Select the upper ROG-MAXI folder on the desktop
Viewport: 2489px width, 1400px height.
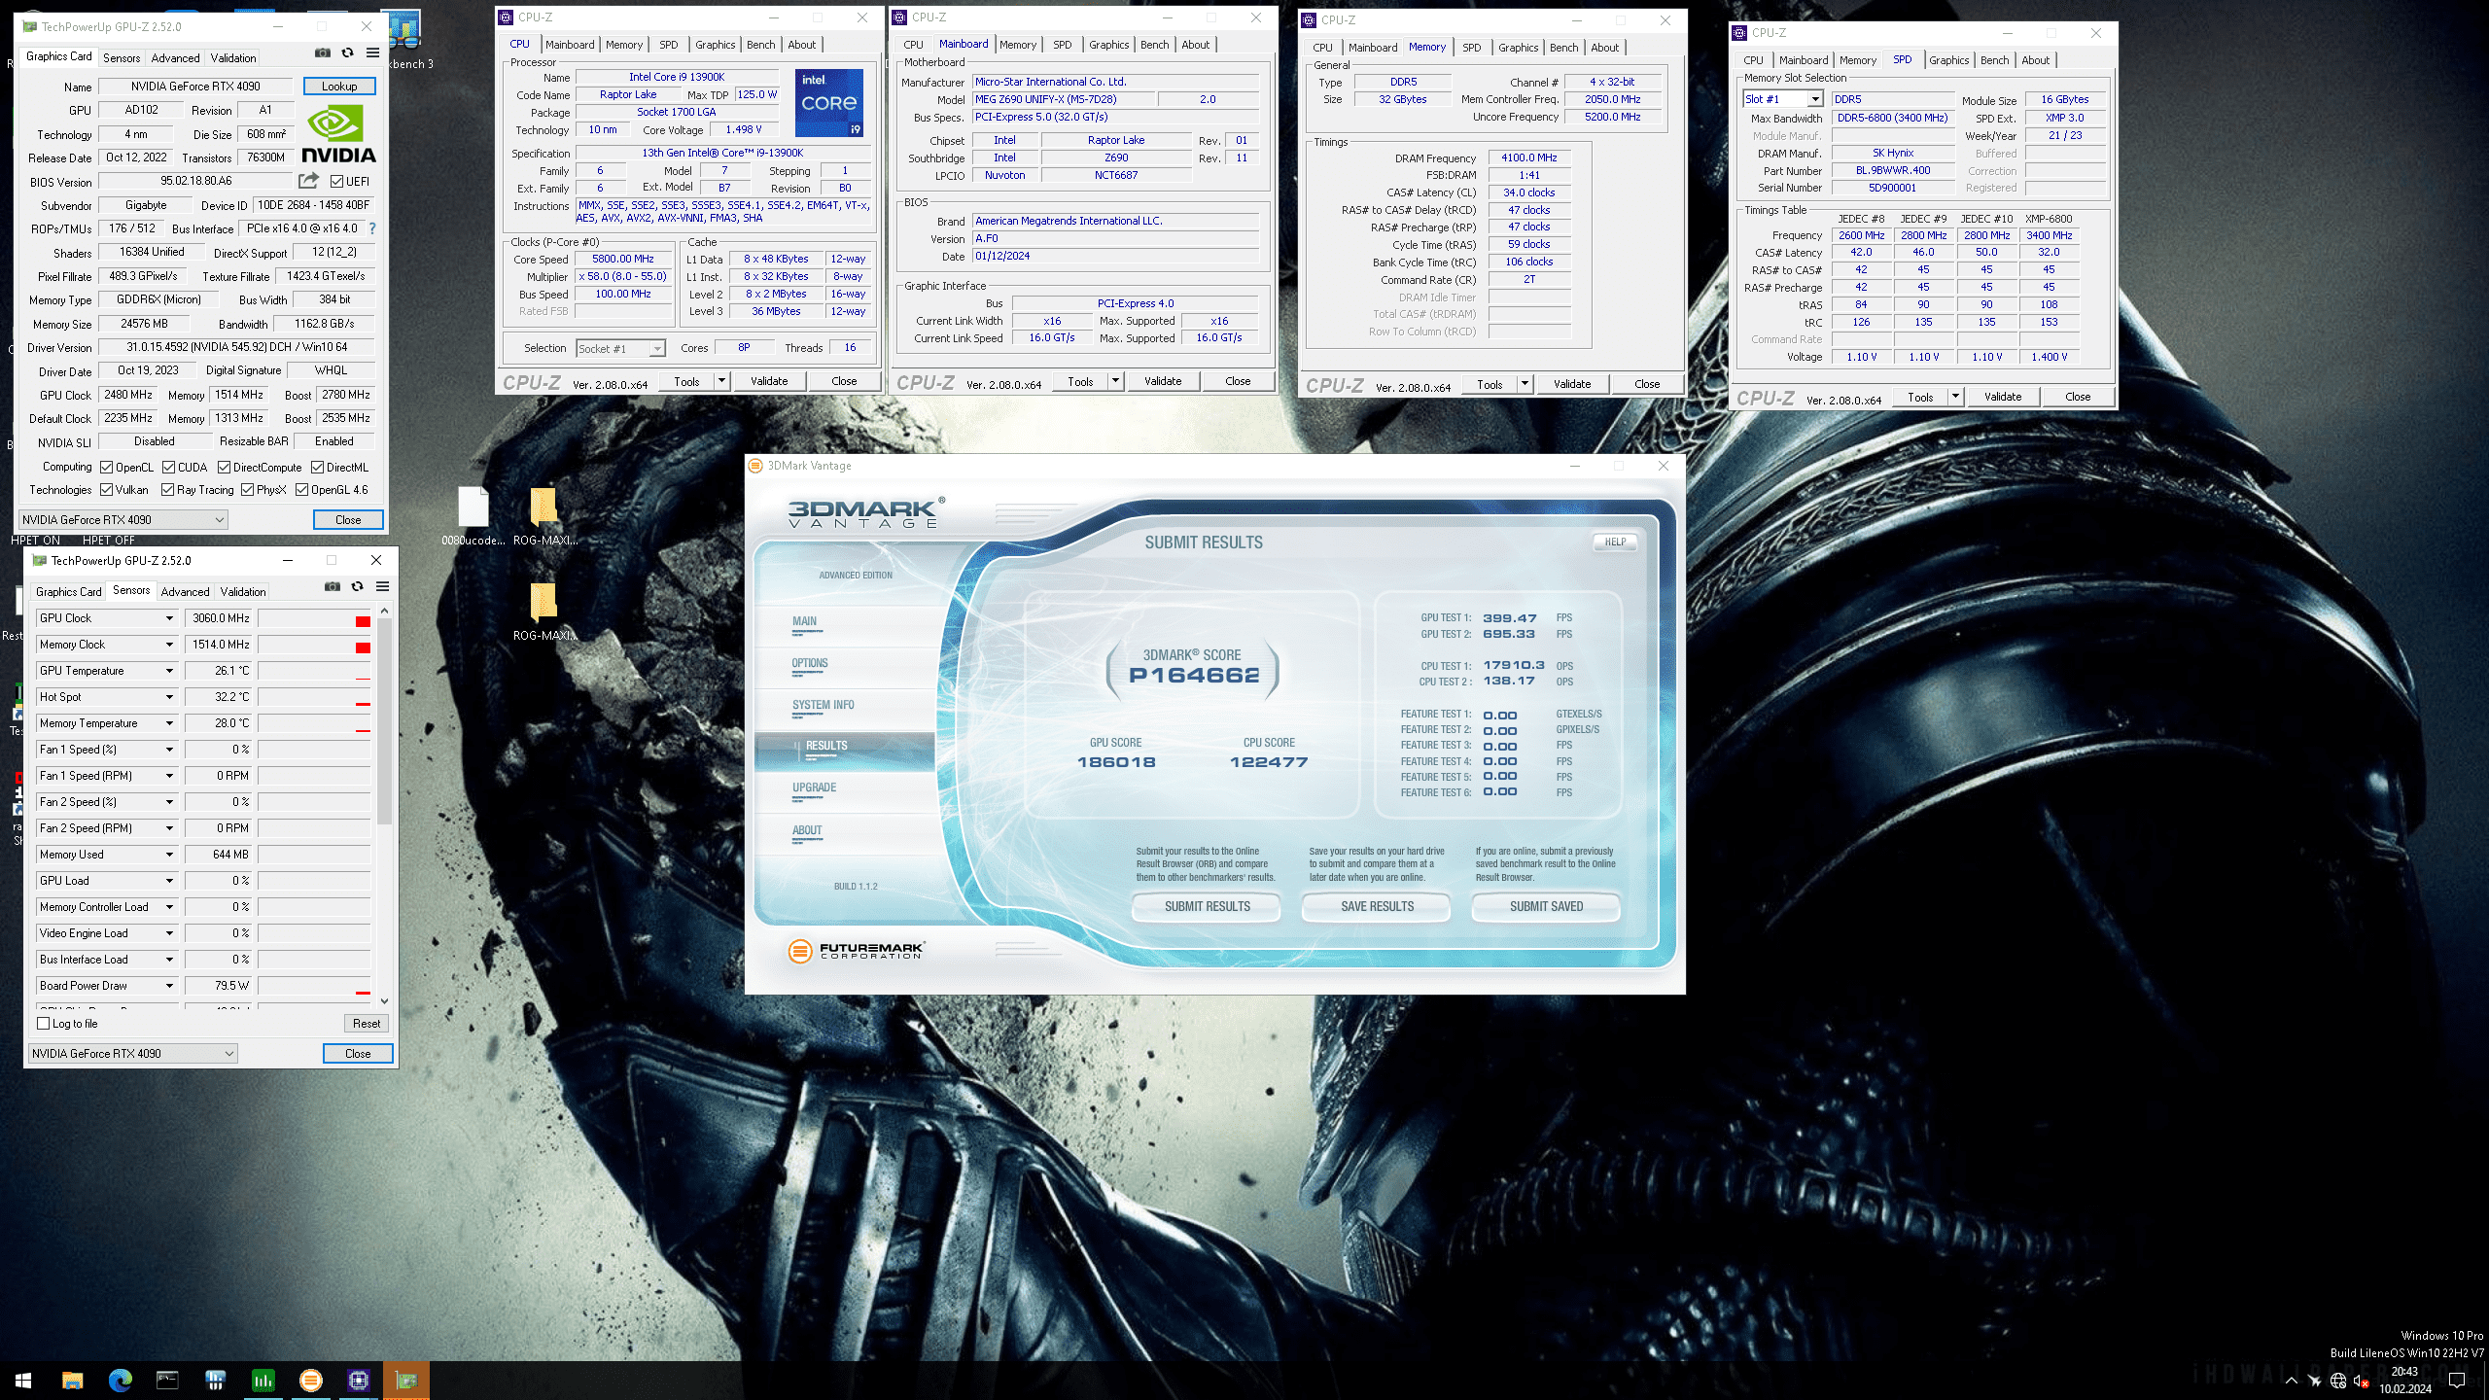[x=543, y=516]
